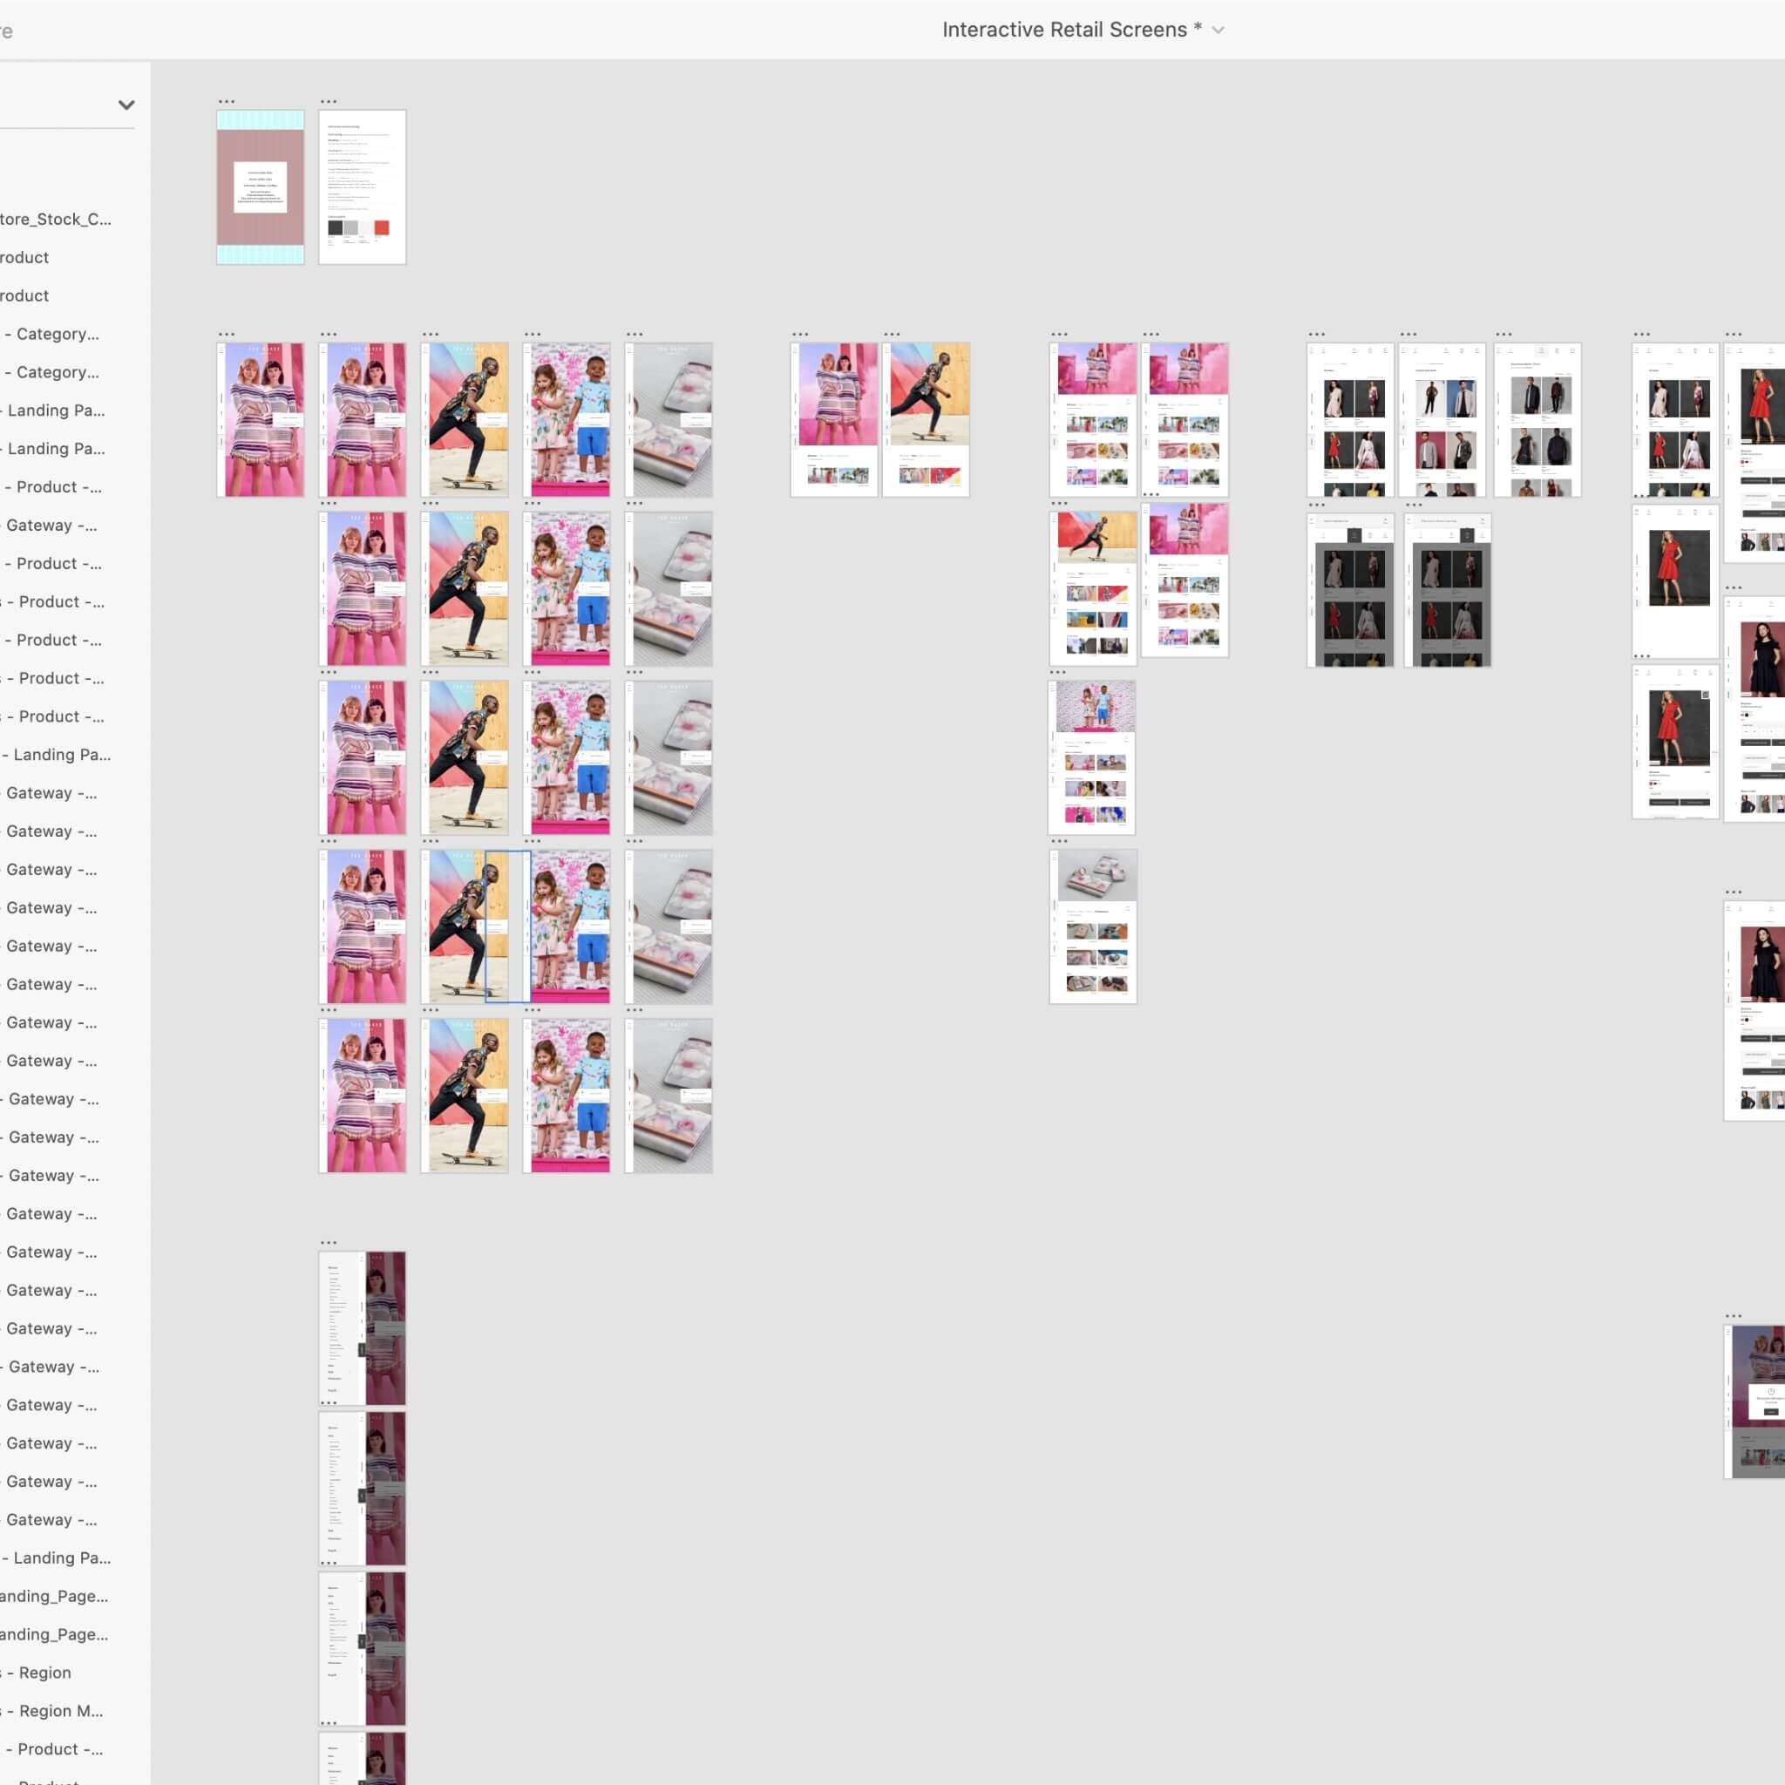Image resolution: width=1785 pixels, height=1785 pixels.
Task: Expand the left sidebar page chevron
Action: (x=126, y=105)
